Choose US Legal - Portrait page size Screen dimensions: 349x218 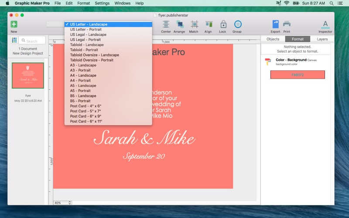tap(108, 40)
